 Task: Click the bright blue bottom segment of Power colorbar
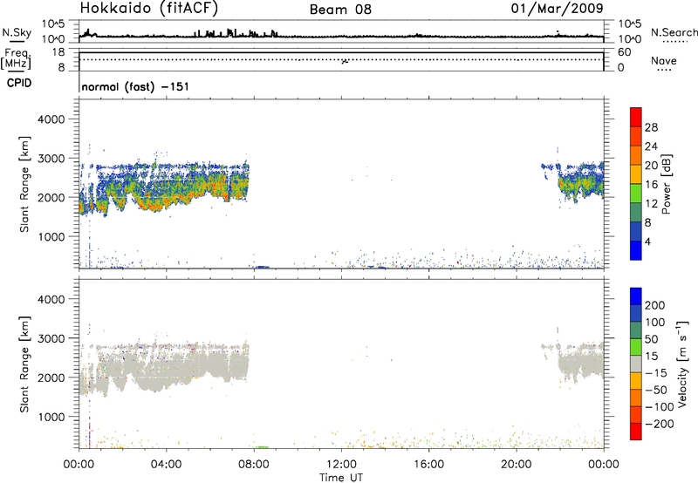(636, 250)
